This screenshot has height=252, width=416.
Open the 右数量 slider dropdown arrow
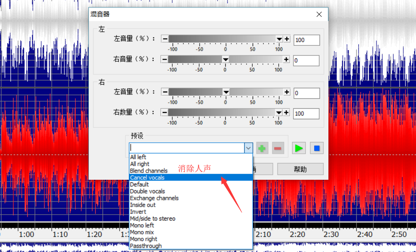[x=278, y=113]
